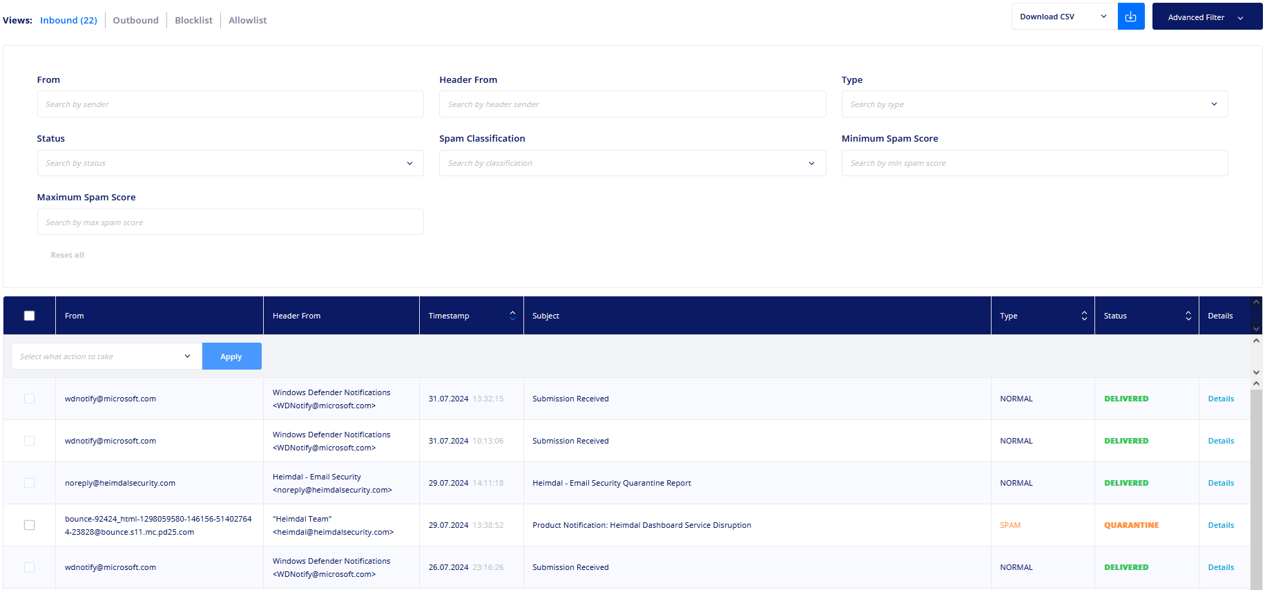Screen dimensions: 1265x590
Task: Click DELIVERED status of Quarantine Report row
Action: 1126,483
